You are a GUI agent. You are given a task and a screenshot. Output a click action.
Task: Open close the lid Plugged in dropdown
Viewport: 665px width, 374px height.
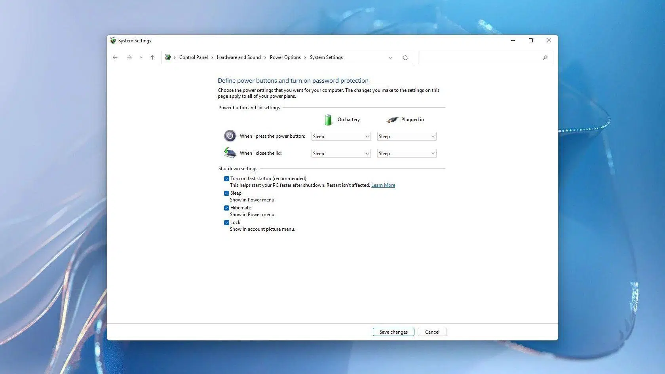[407, 154]
